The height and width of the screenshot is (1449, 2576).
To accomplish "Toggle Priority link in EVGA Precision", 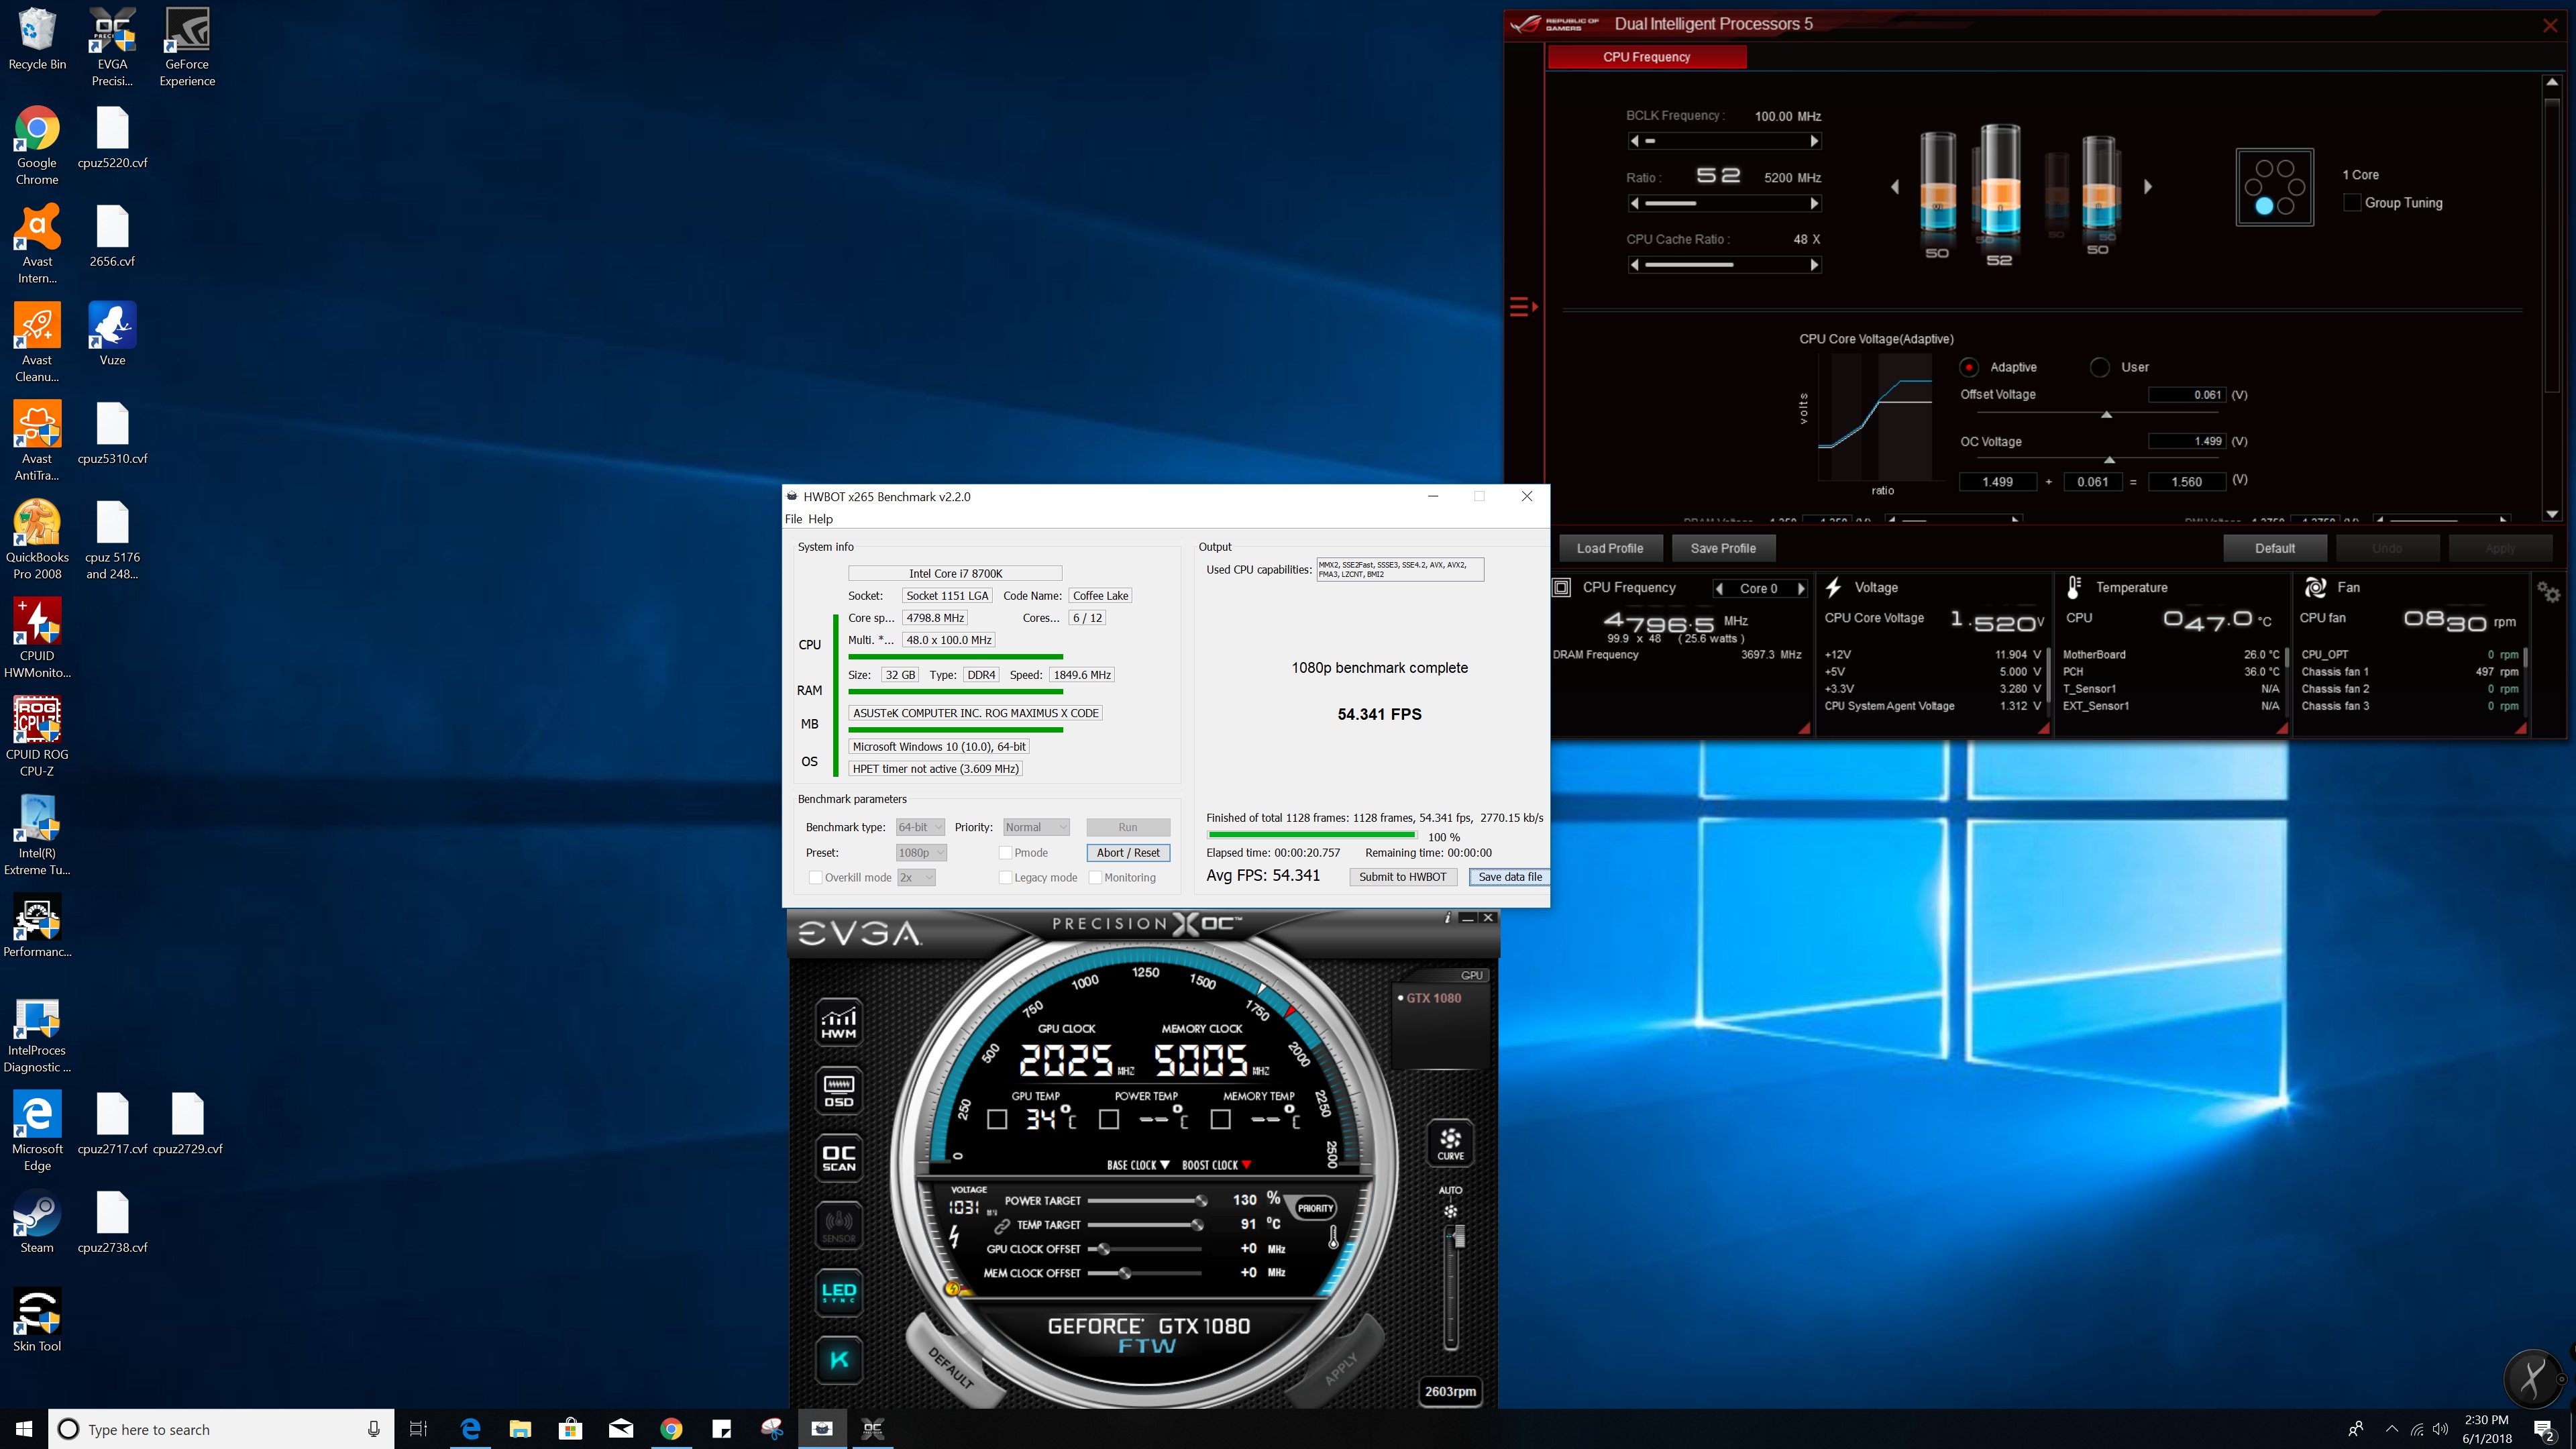I will click(1314, 1208).
